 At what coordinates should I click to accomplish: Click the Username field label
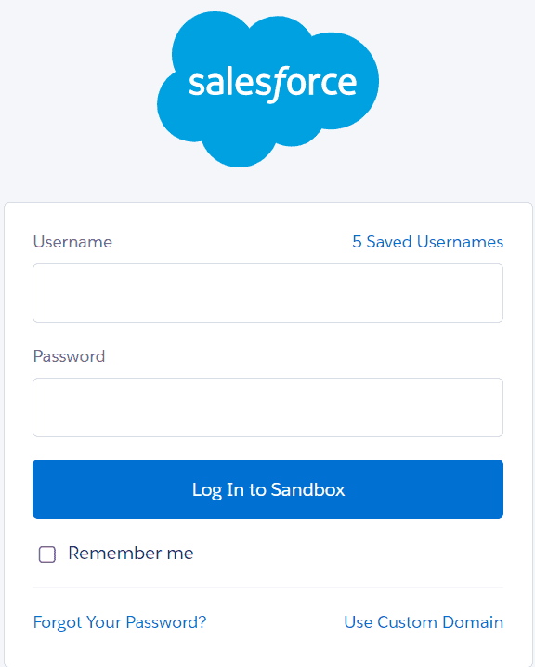(72, 242)
